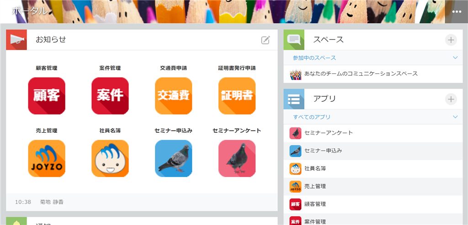Click the 顧客管理 label above red icon

(x=47, y=68)
